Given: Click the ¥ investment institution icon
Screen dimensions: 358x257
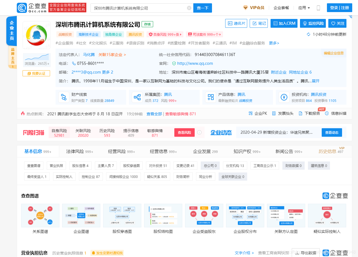Looking at the screenshot, I should 284,97.
